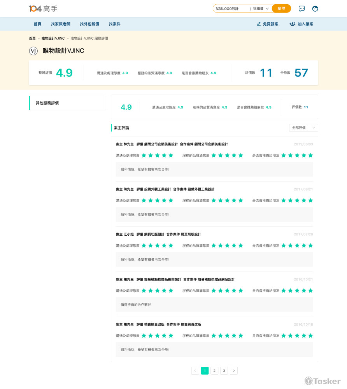
Task: Go to next page arrow in pagination
Action: click(233, 371)
